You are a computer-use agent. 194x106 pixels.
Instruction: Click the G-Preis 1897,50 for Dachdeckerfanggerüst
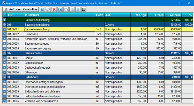pyautogui.click(x=173, y=68)
